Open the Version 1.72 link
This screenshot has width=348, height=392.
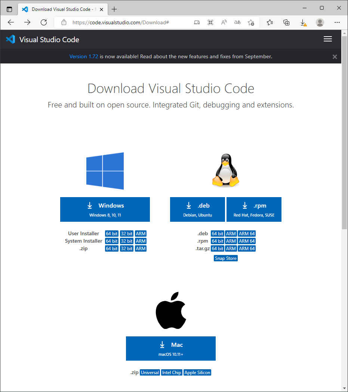click(x=84, y=56)
